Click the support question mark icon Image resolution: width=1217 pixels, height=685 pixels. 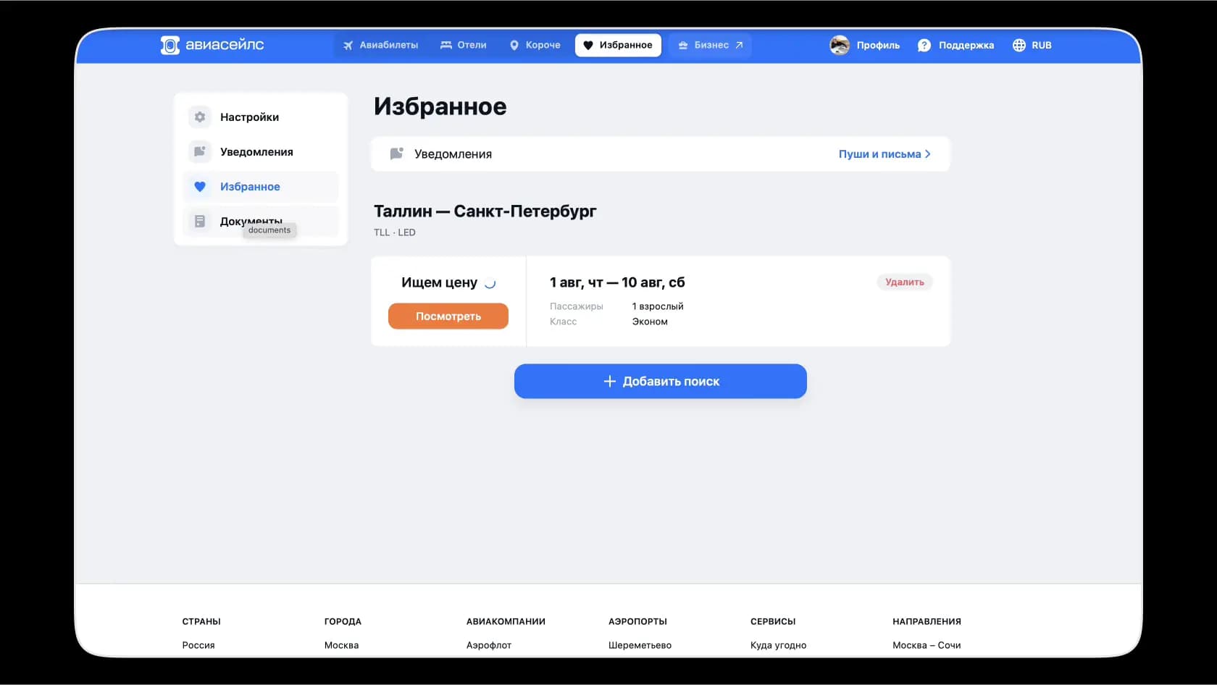click(924, 45)
